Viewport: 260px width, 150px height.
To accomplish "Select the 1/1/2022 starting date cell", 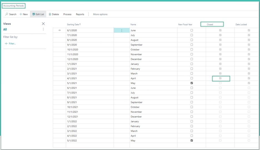I will 90,121.
